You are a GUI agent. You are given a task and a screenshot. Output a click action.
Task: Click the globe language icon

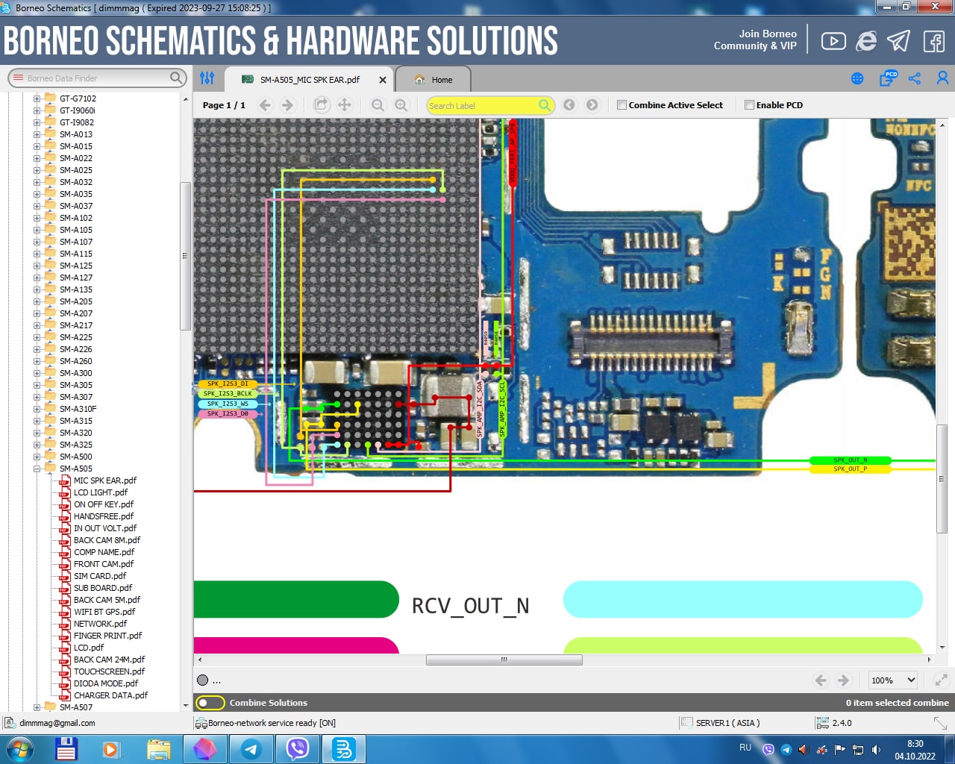tap(857, 78)
